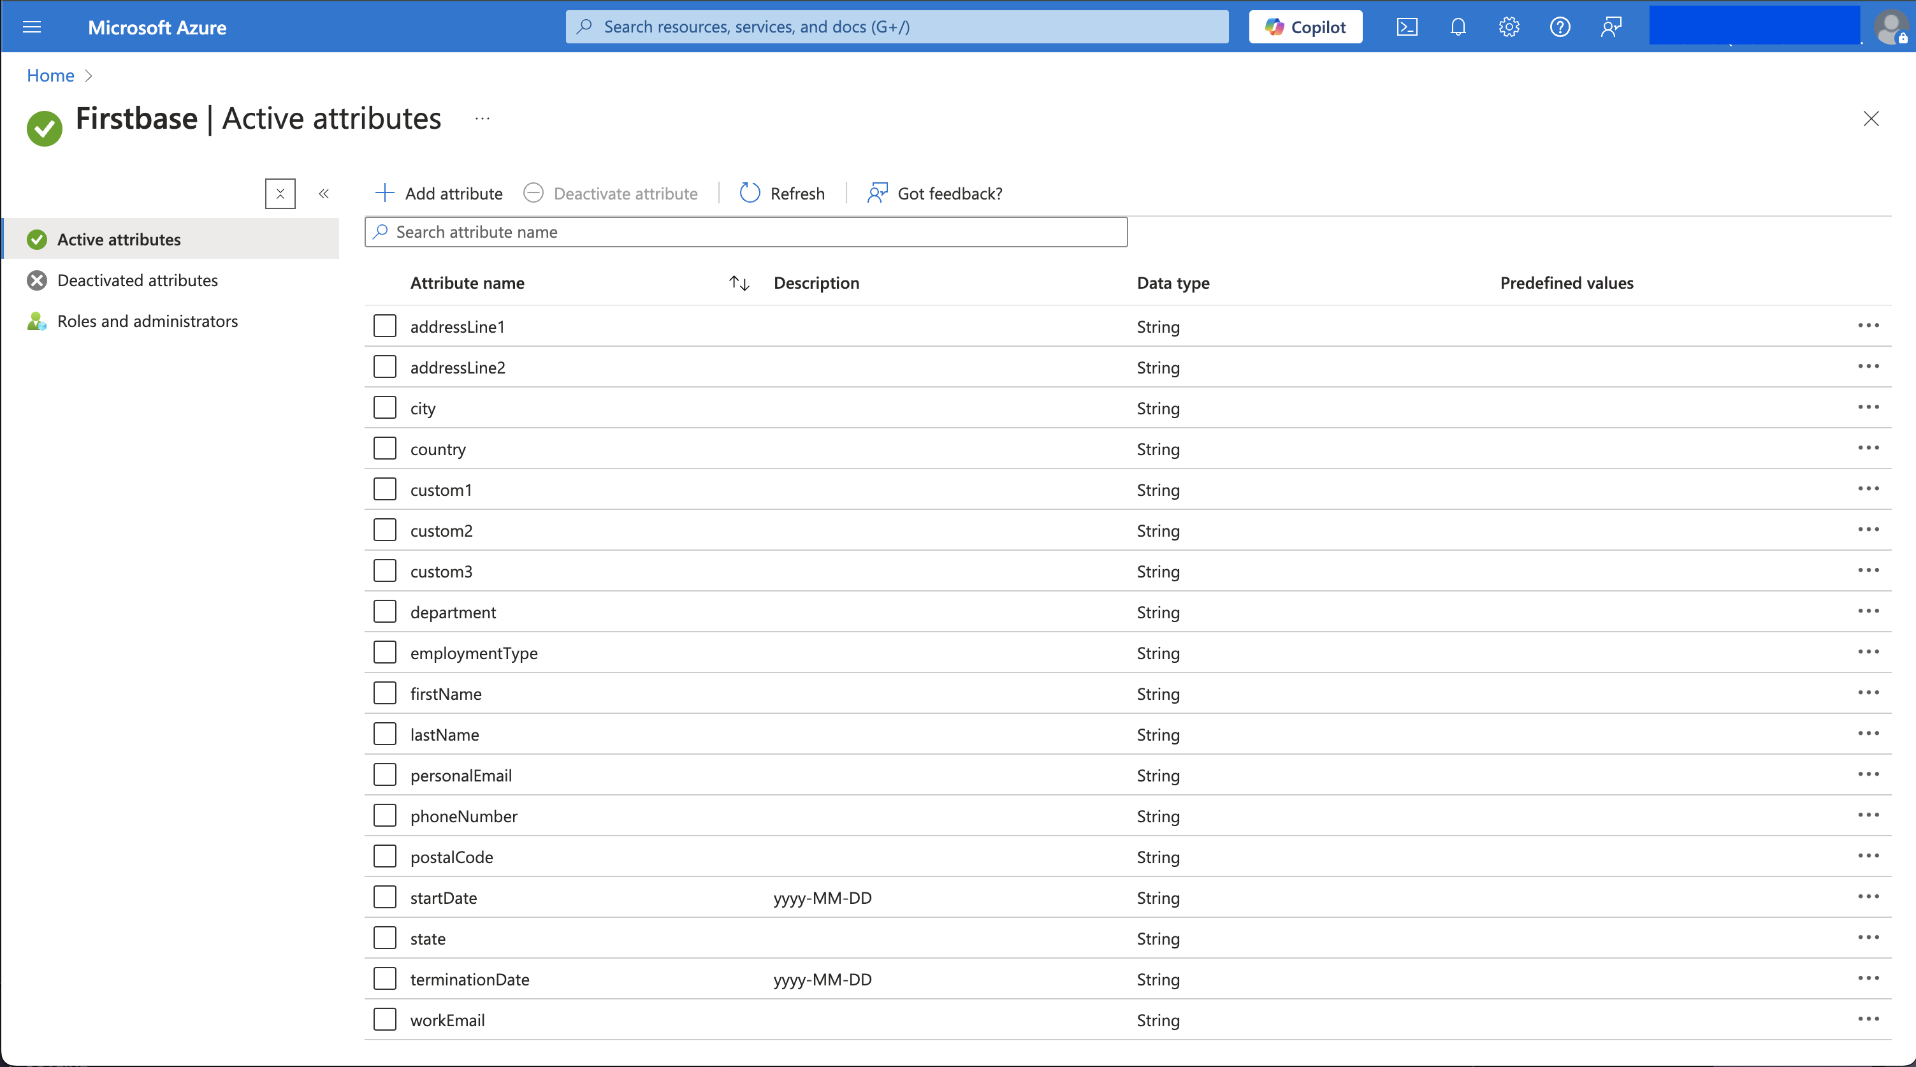Click the terminationDate attribute name

point(470,979)
